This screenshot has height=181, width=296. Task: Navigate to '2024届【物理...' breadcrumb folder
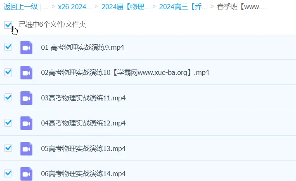pyautogui.click(x=126, y=7)
